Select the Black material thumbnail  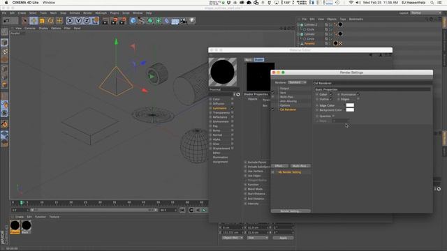(27, 227)
